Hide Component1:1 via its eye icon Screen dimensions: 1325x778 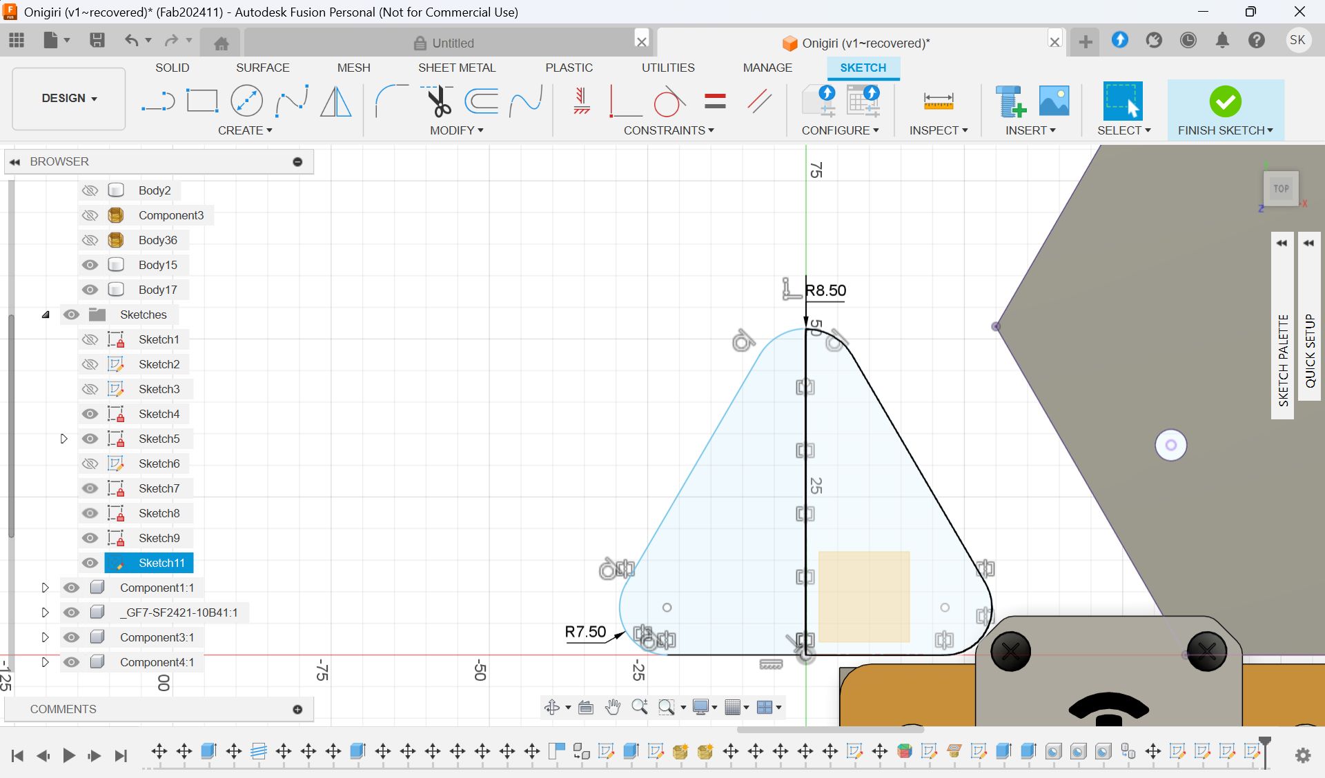(x=71, y=588)
